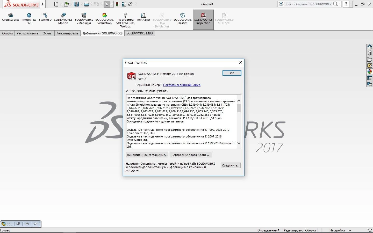The width and height of the screenshot is (373, 233).
Task: Open SOLIDWORKS Resources home pane
Action: [370, 47]
